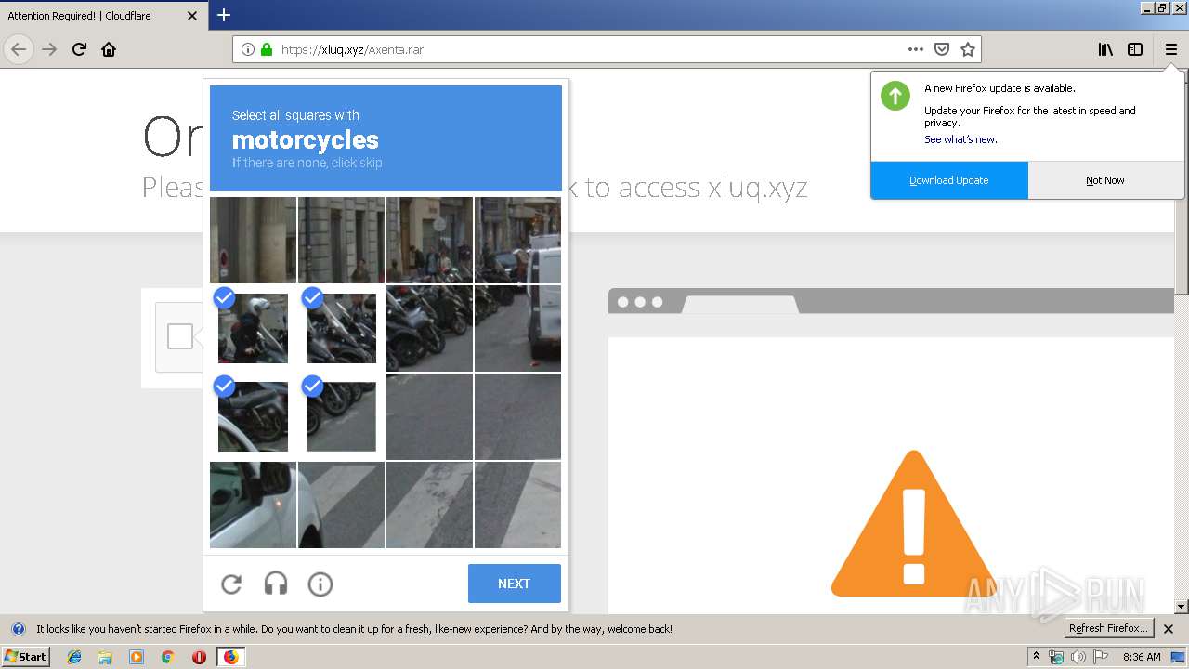Image resolution: width=1189 pixels, height=669 pixels.
Task: Save page to Pocket
Action: 942,49
